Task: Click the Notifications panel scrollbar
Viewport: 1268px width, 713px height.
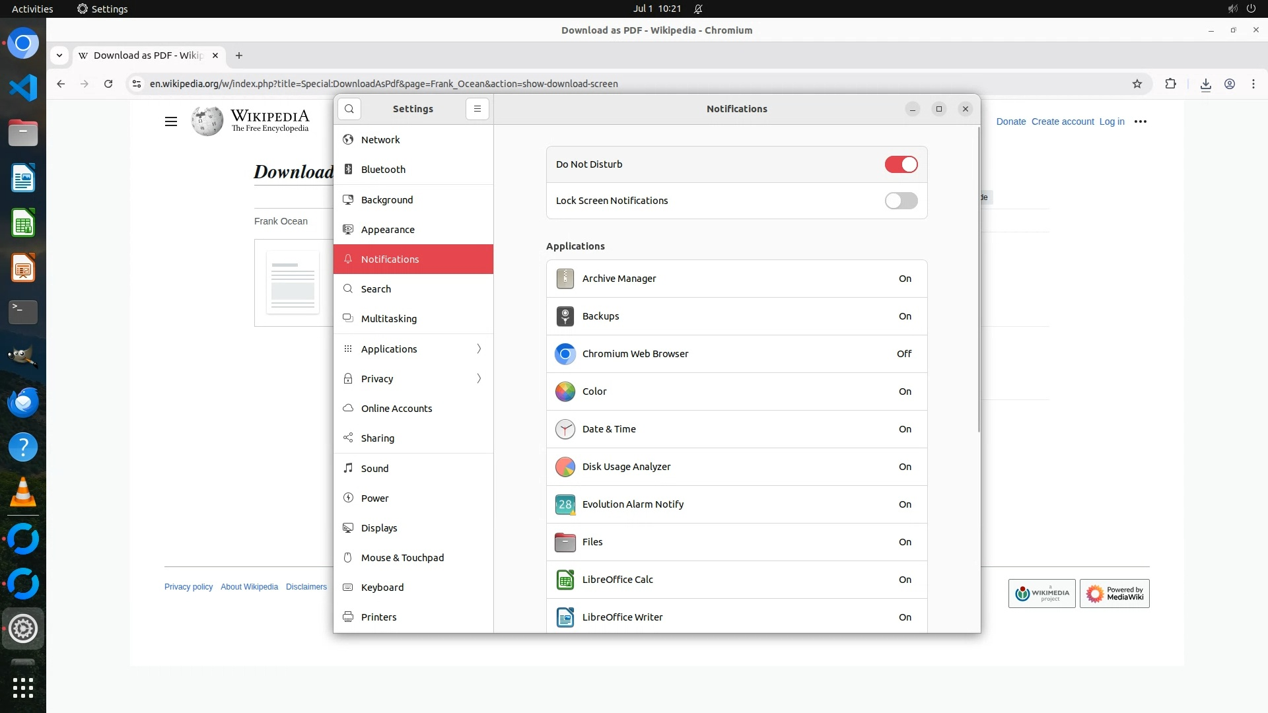Action: click(978, 281)
